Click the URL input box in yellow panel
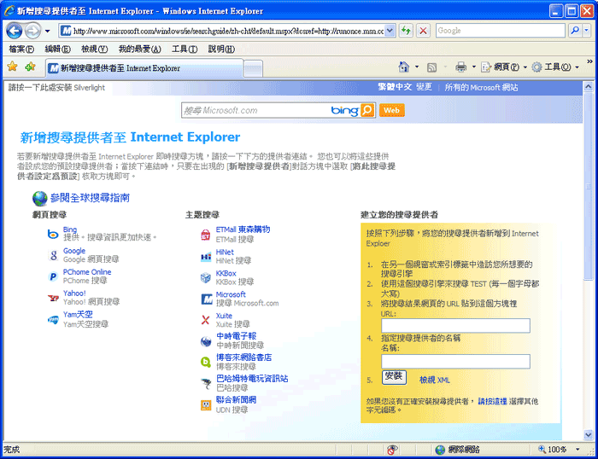Screen dimensions: 598x459 [455, 326]
